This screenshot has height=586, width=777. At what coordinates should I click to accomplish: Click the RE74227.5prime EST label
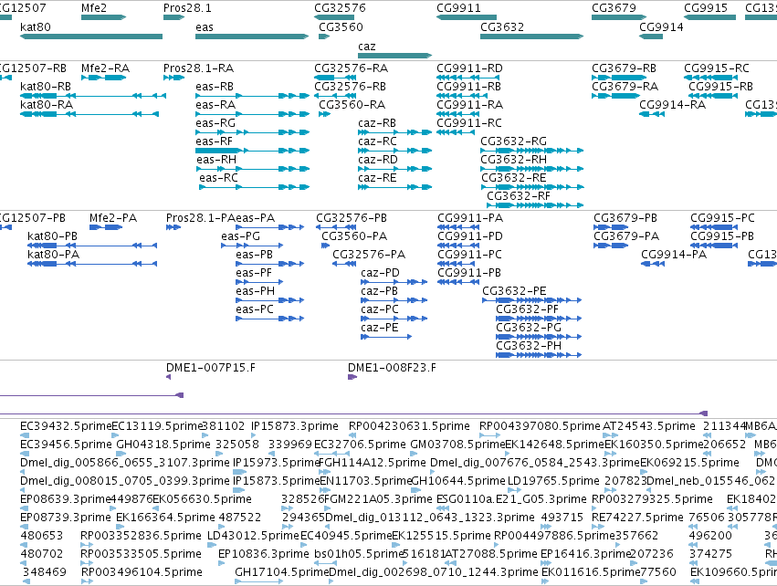pyautogui.click(x=637, y=518)
